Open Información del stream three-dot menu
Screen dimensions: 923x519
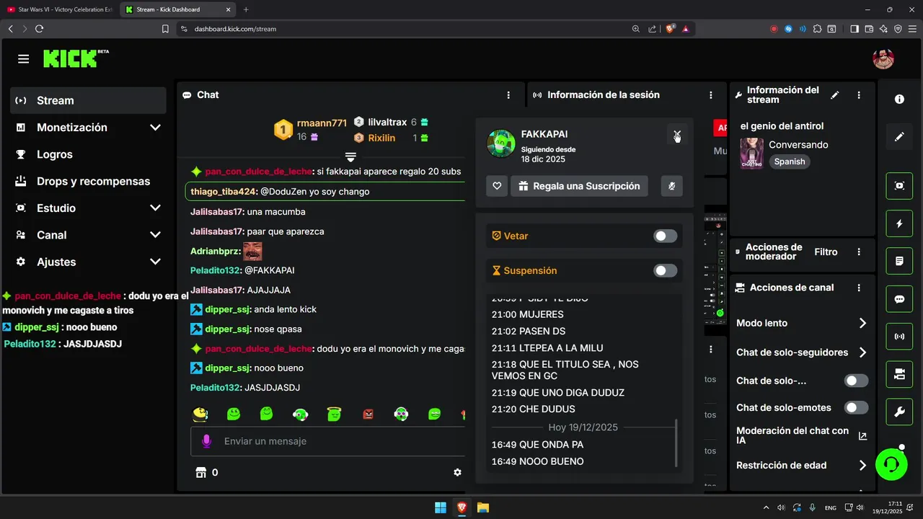click(x=859, y=95)
